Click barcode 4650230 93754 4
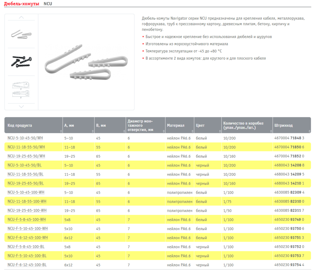314x272 pixels. pyautogui.click(x=289, y=265)
